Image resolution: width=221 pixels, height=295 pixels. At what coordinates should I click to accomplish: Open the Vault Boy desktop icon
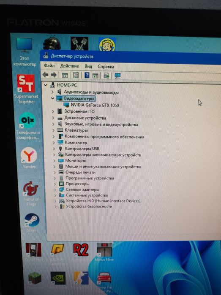(107, 44)
